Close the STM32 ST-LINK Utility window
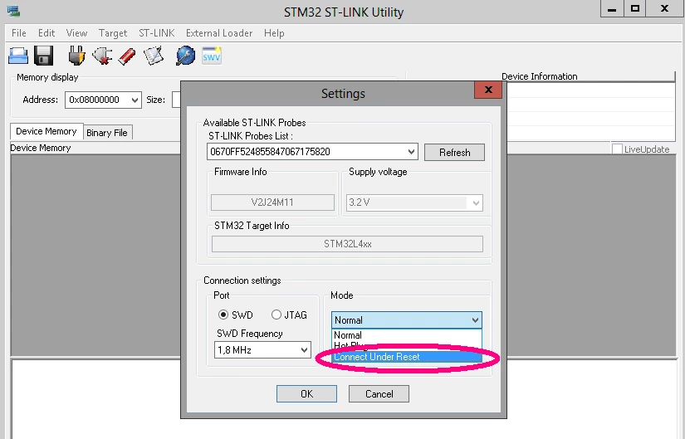The height and width of the screenshot is (439, 685). (x=665, y=9)
